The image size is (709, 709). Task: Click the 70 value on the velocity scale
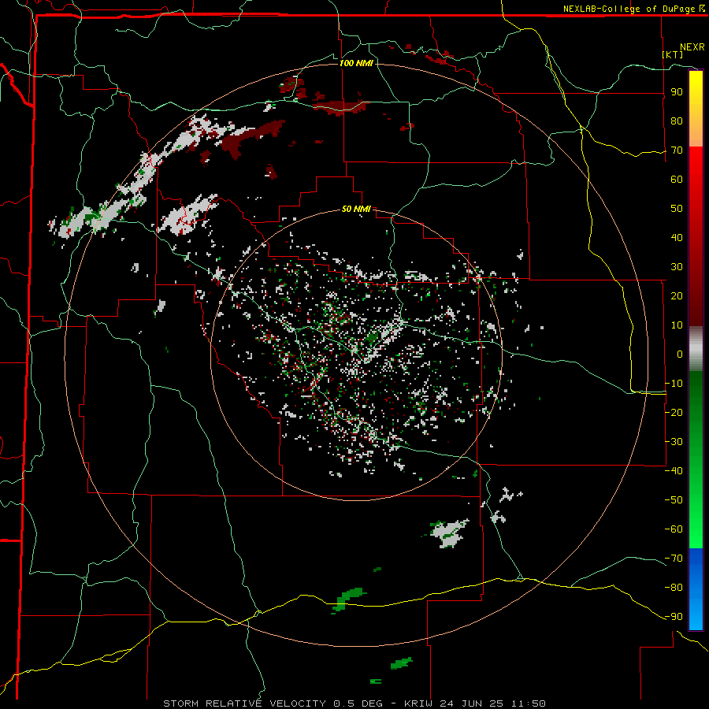tap(677, 150)
